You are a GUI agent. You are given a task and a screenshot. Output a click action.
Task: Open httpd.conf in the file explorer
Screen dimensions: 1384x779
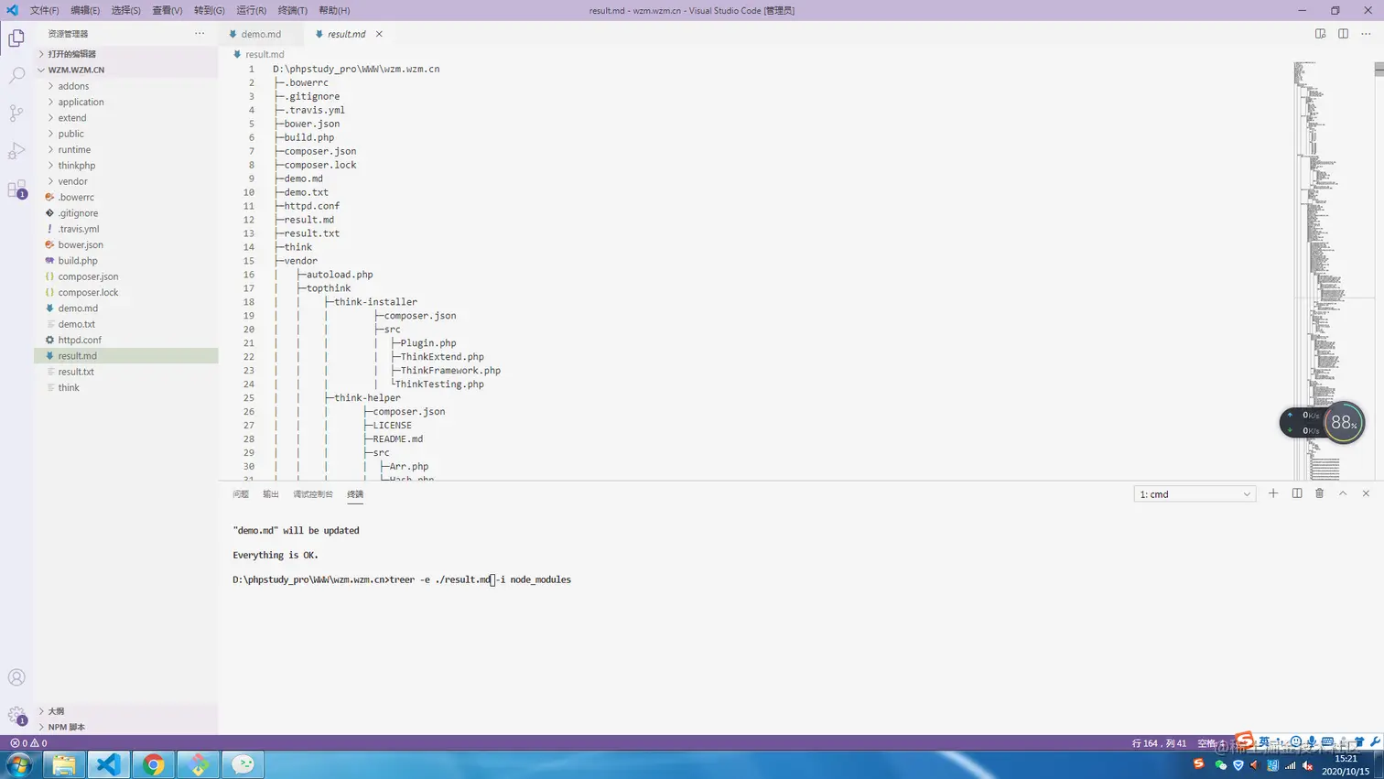point(126,340)
